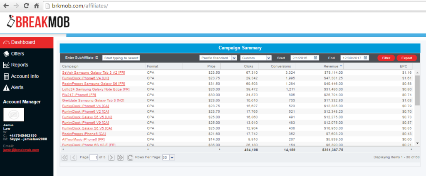The image size is (426, 176).
Task: Click the Dashboard gauge icon
Action: point(6,42)
